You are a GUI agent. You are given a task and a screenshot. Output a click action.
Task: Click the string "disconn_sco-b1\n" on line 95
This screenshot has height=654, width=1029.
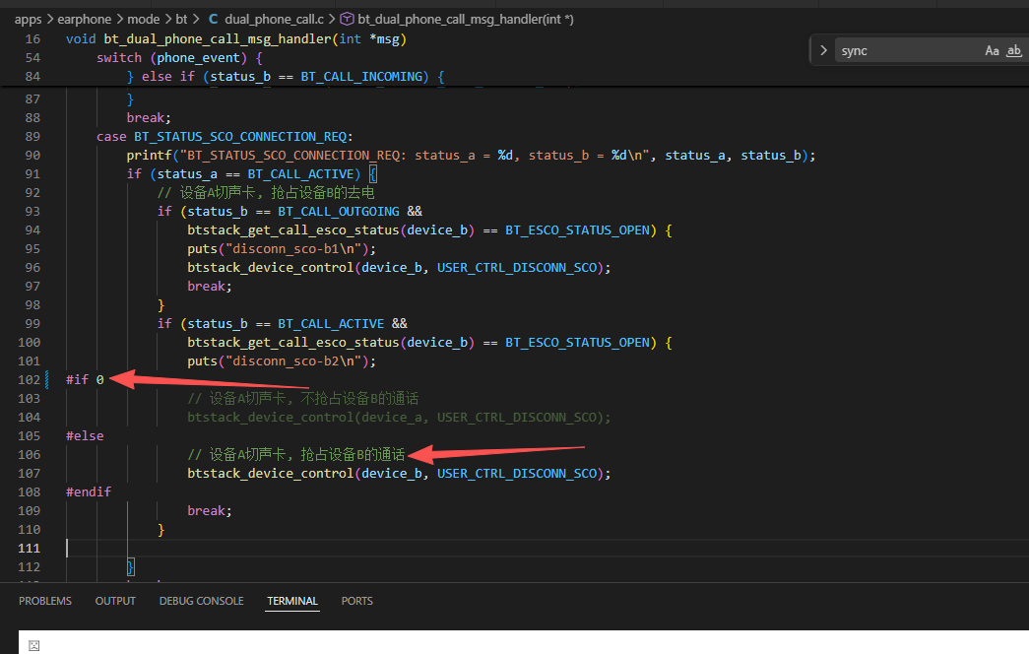point(294,249)
